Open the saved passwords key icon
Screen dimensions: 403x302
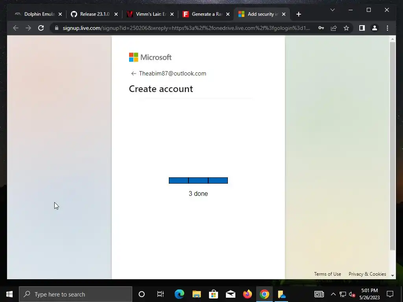click(x=321, y=28)
